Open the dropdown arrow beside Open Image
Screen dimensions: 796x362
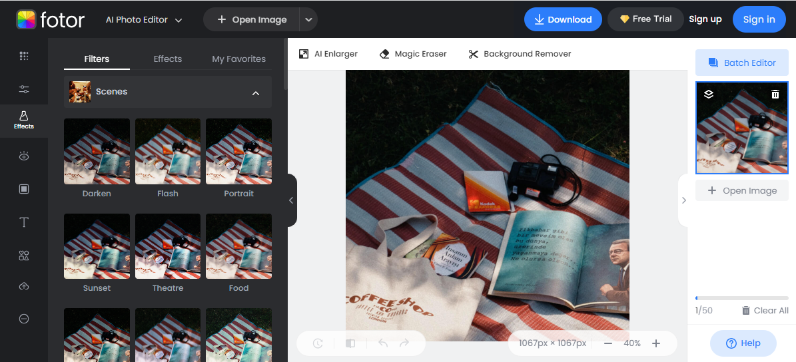(308, 20)
